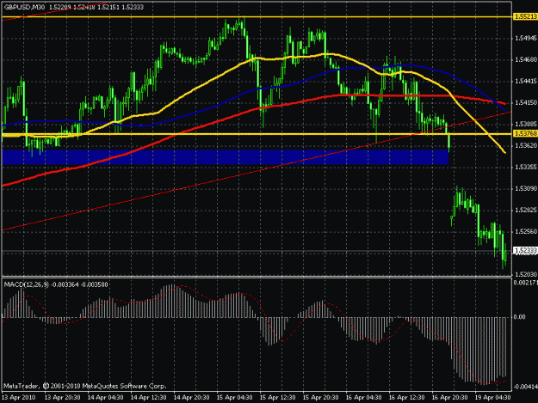Viewport: 538px width, 403px height.
Task: Click the 1.54945 price axis value
Action: coord(525,39)
